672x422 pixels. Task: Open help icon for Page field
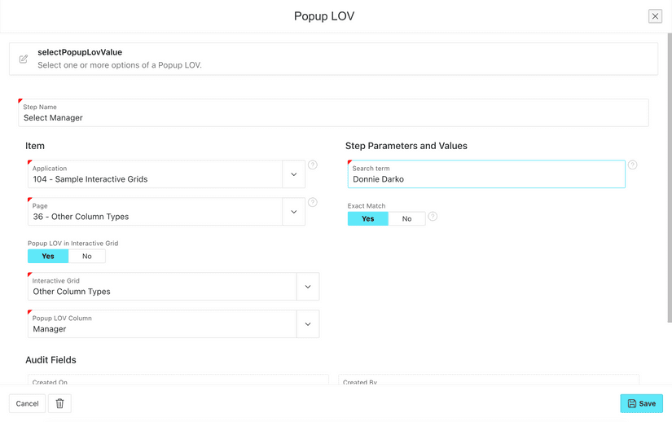coord(313,203)
